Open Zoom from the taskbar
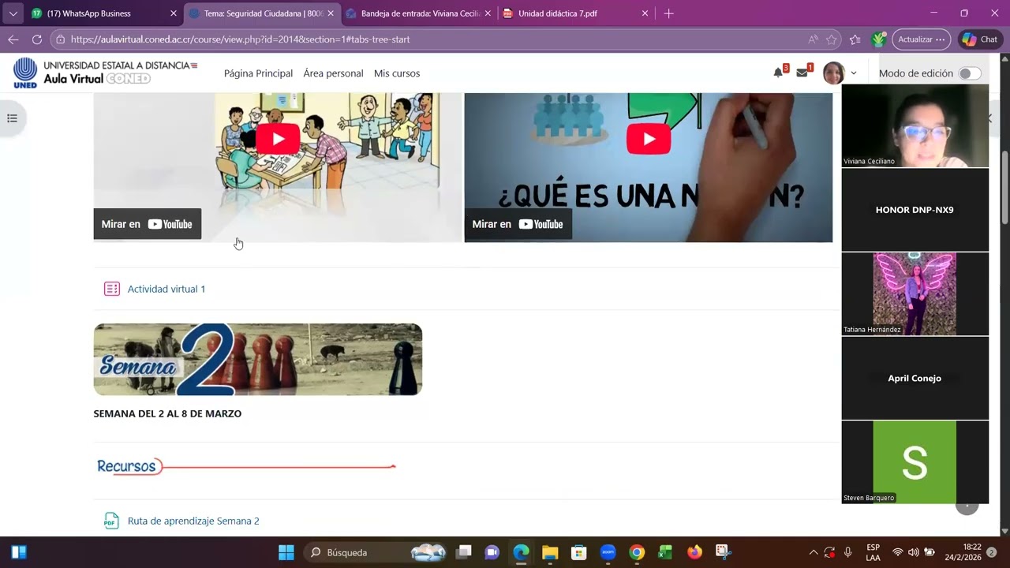The image size is (1010, 568). point(608,552)
